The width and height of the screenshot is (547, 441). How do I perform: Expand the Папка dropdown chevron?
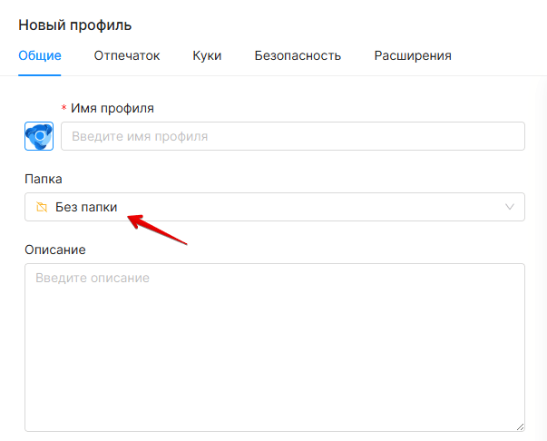click(x=509, y=207)
